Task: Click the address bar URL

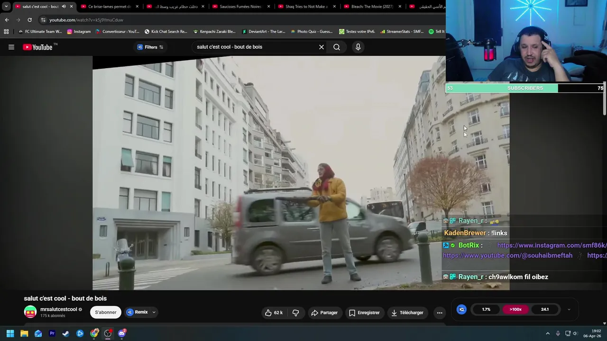Action: 86,20
